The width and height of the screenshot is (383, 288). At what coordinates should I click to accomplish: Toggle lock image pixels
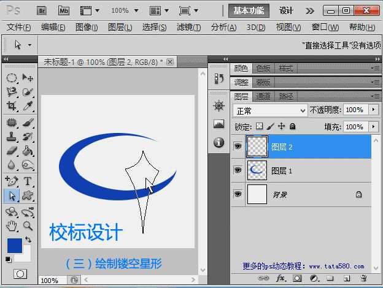(270, 126)
